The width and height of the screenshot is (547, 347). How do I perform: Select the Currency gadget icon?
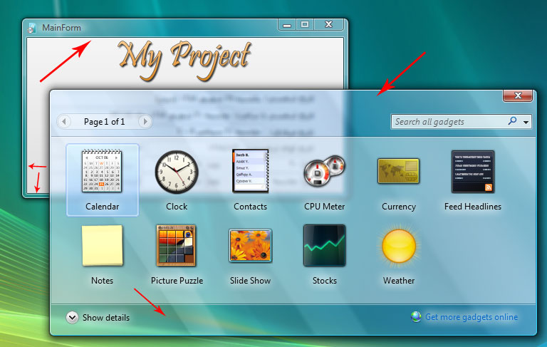pos(398,171)
